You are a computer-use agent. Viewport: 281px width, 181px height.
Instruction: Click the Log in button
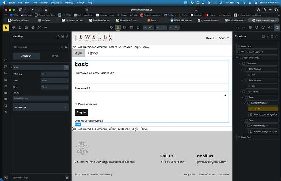coord(81,112)
